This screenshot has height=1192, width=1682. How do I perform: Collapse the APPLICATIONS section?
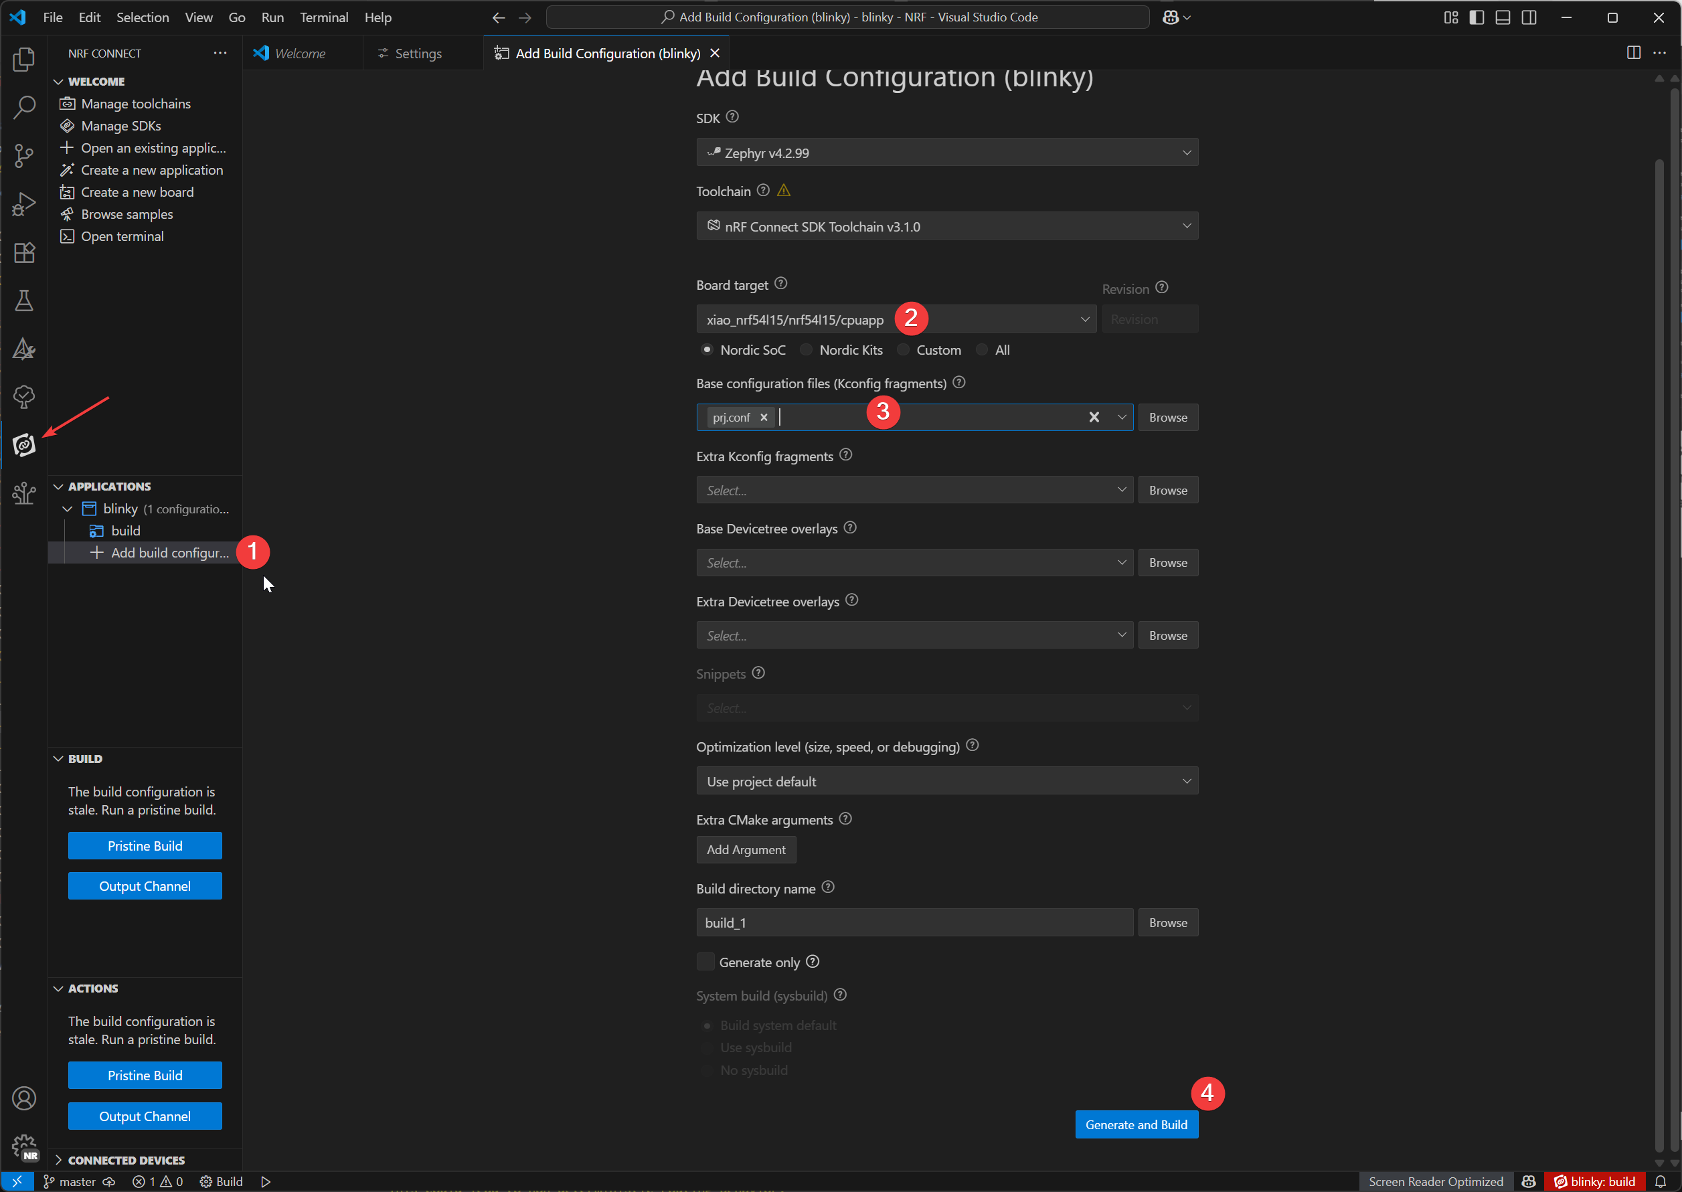tap(59, 487)
